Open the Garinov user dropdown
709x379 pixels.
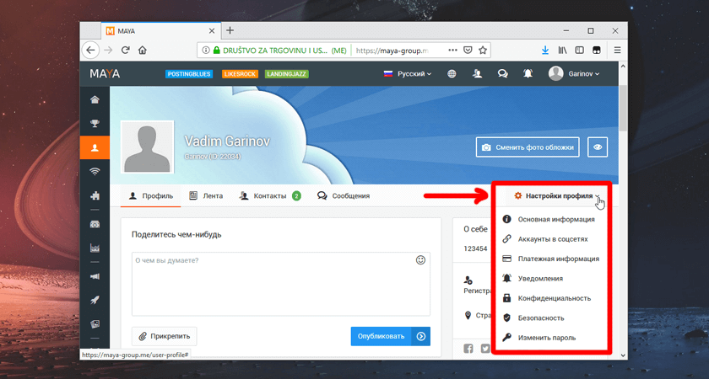click(x=574, y=74)
